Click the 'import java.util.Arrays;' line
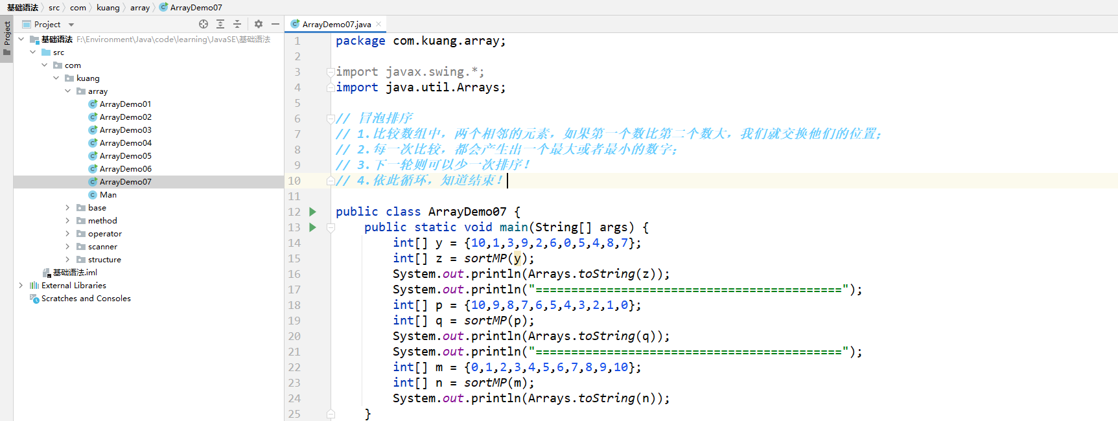 [x=421, y=87]
